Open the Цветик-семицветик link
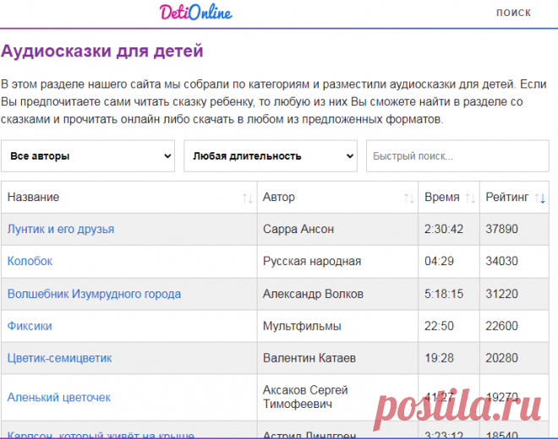This screenshot has height=440, width=558. [x=60, y=358]
